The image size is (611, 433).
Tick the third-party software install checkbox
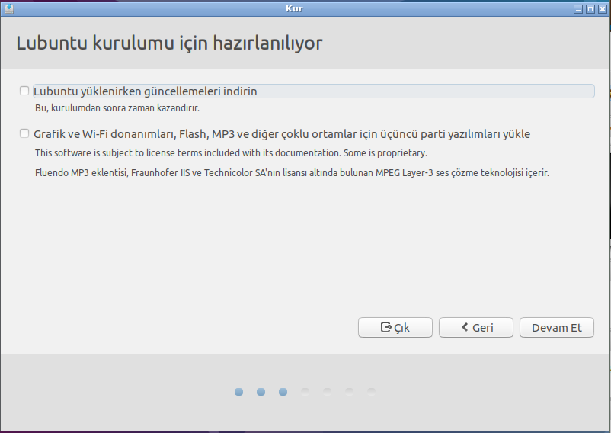tap(25, 134)
